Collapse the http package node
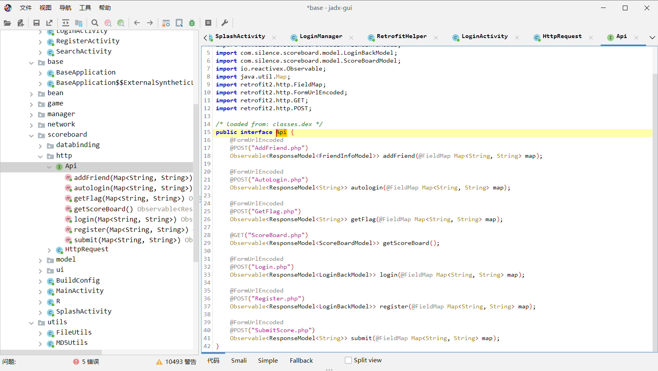Image resolution: width=658 pixels, height=371 pixels. tap(40, 157)
